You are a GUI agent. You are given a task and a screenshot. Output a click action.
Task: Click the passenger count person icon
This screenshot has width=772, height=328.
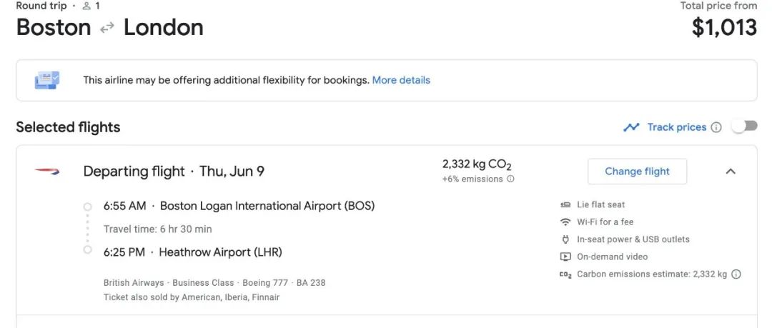[86, 6]
